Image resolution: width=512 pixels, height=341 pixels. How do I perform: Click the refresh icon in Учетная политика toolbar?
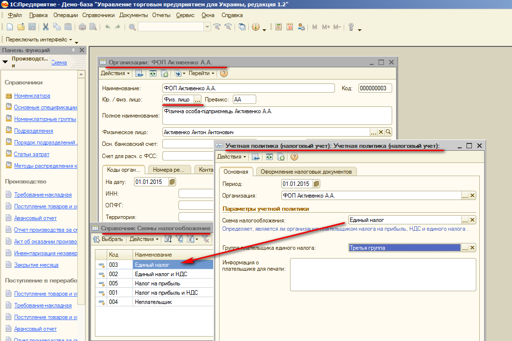269,157
